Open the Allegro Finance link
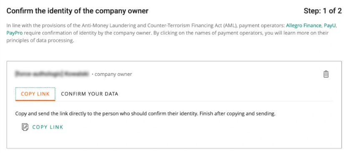 coord(303,25)
